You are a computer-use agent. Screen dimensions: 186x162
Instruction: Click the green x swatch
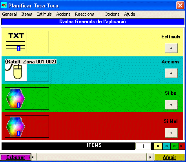175,146
